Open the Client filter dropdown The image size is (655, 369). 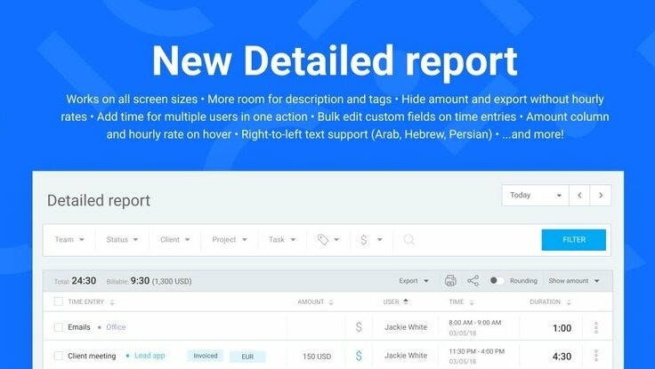tap(175, 239)
